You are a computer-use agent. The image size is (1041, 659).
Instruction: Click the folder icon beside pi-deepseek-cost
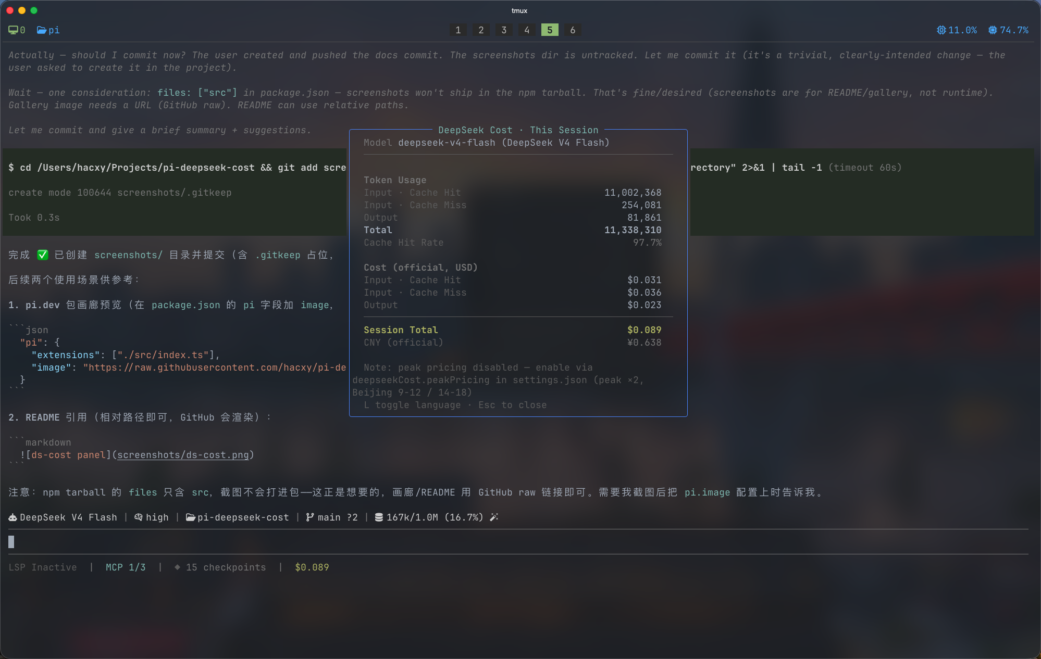click(190, 517)
